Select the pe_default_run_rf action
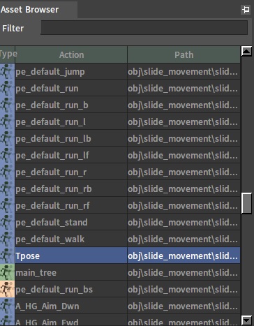 point(71,205)
